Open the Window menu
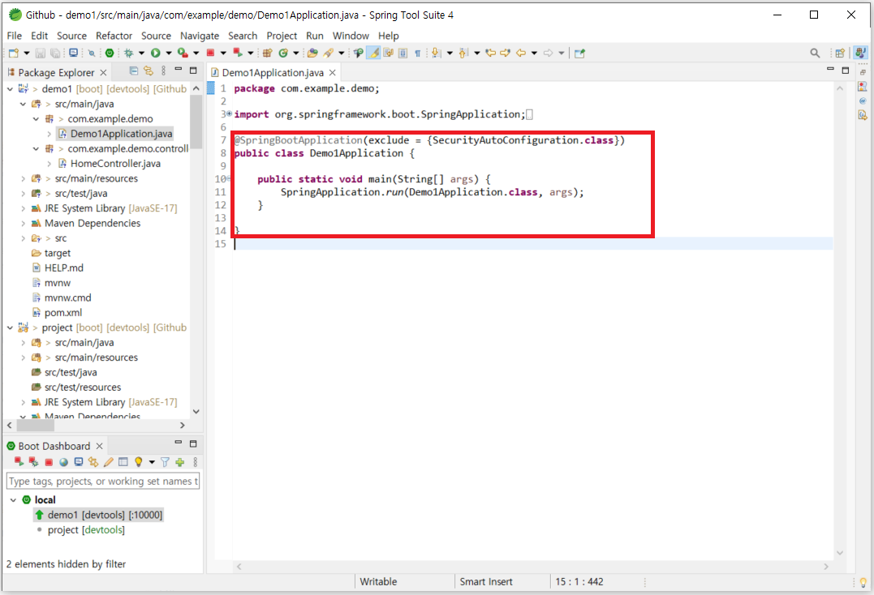 tap(351, 36)
